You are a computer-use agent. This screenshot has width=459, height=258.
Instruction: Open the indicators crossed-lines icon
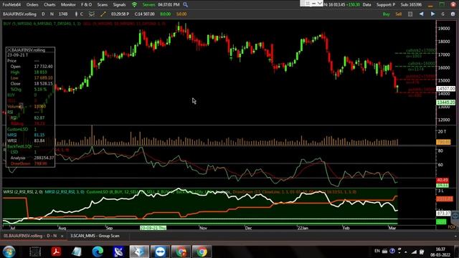point(92,14)
